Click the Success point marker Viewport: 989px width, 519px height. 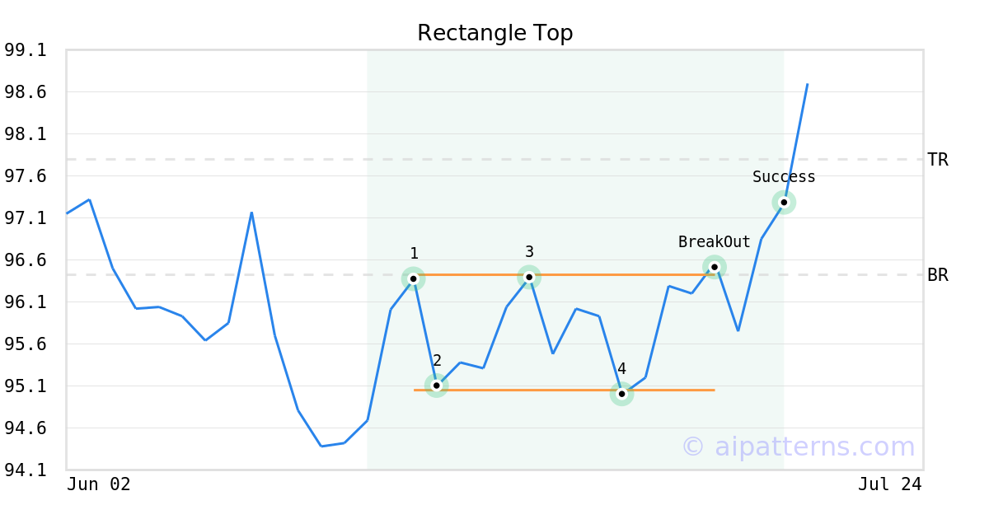pyautogui.click(x=784, y=202)
